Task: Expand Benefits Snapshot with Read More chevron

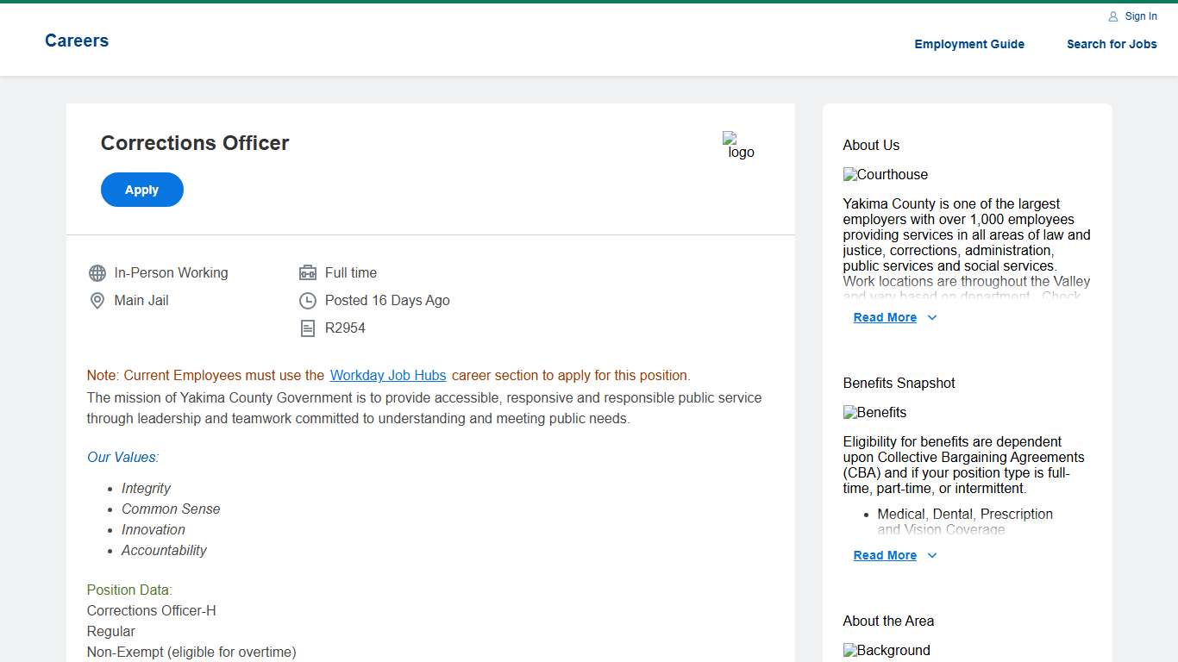Action: 932,556
